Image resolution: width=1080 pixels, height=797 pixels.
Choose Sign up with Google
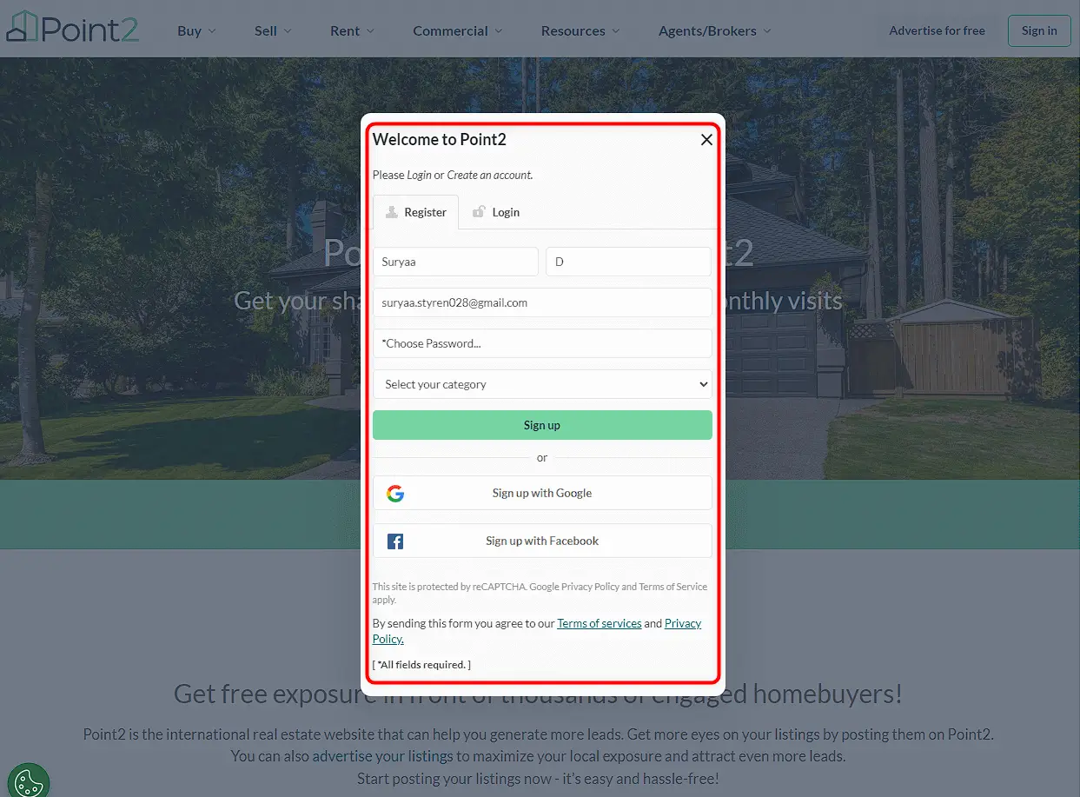point(542,493)
